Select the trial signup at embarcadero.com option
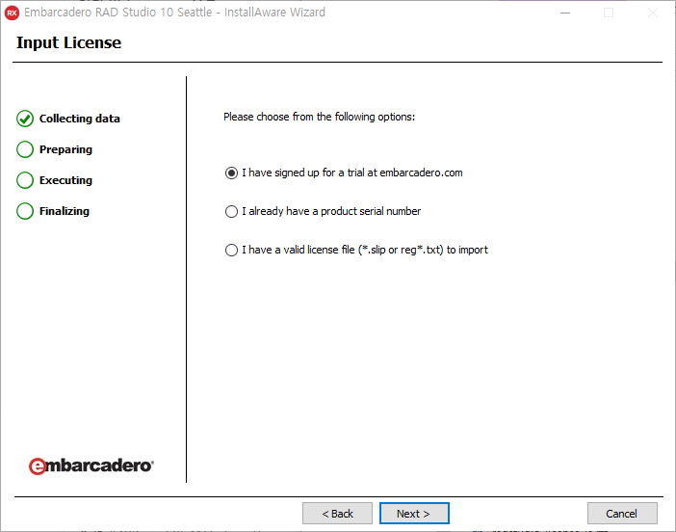The image size is (676, 532). (x=231, y=173)
